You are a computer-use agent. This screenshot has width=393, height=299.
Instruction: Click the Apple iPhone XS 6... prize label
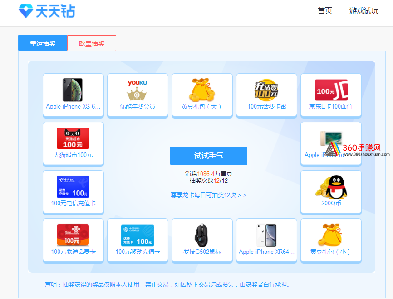click(x=73, y=106)
